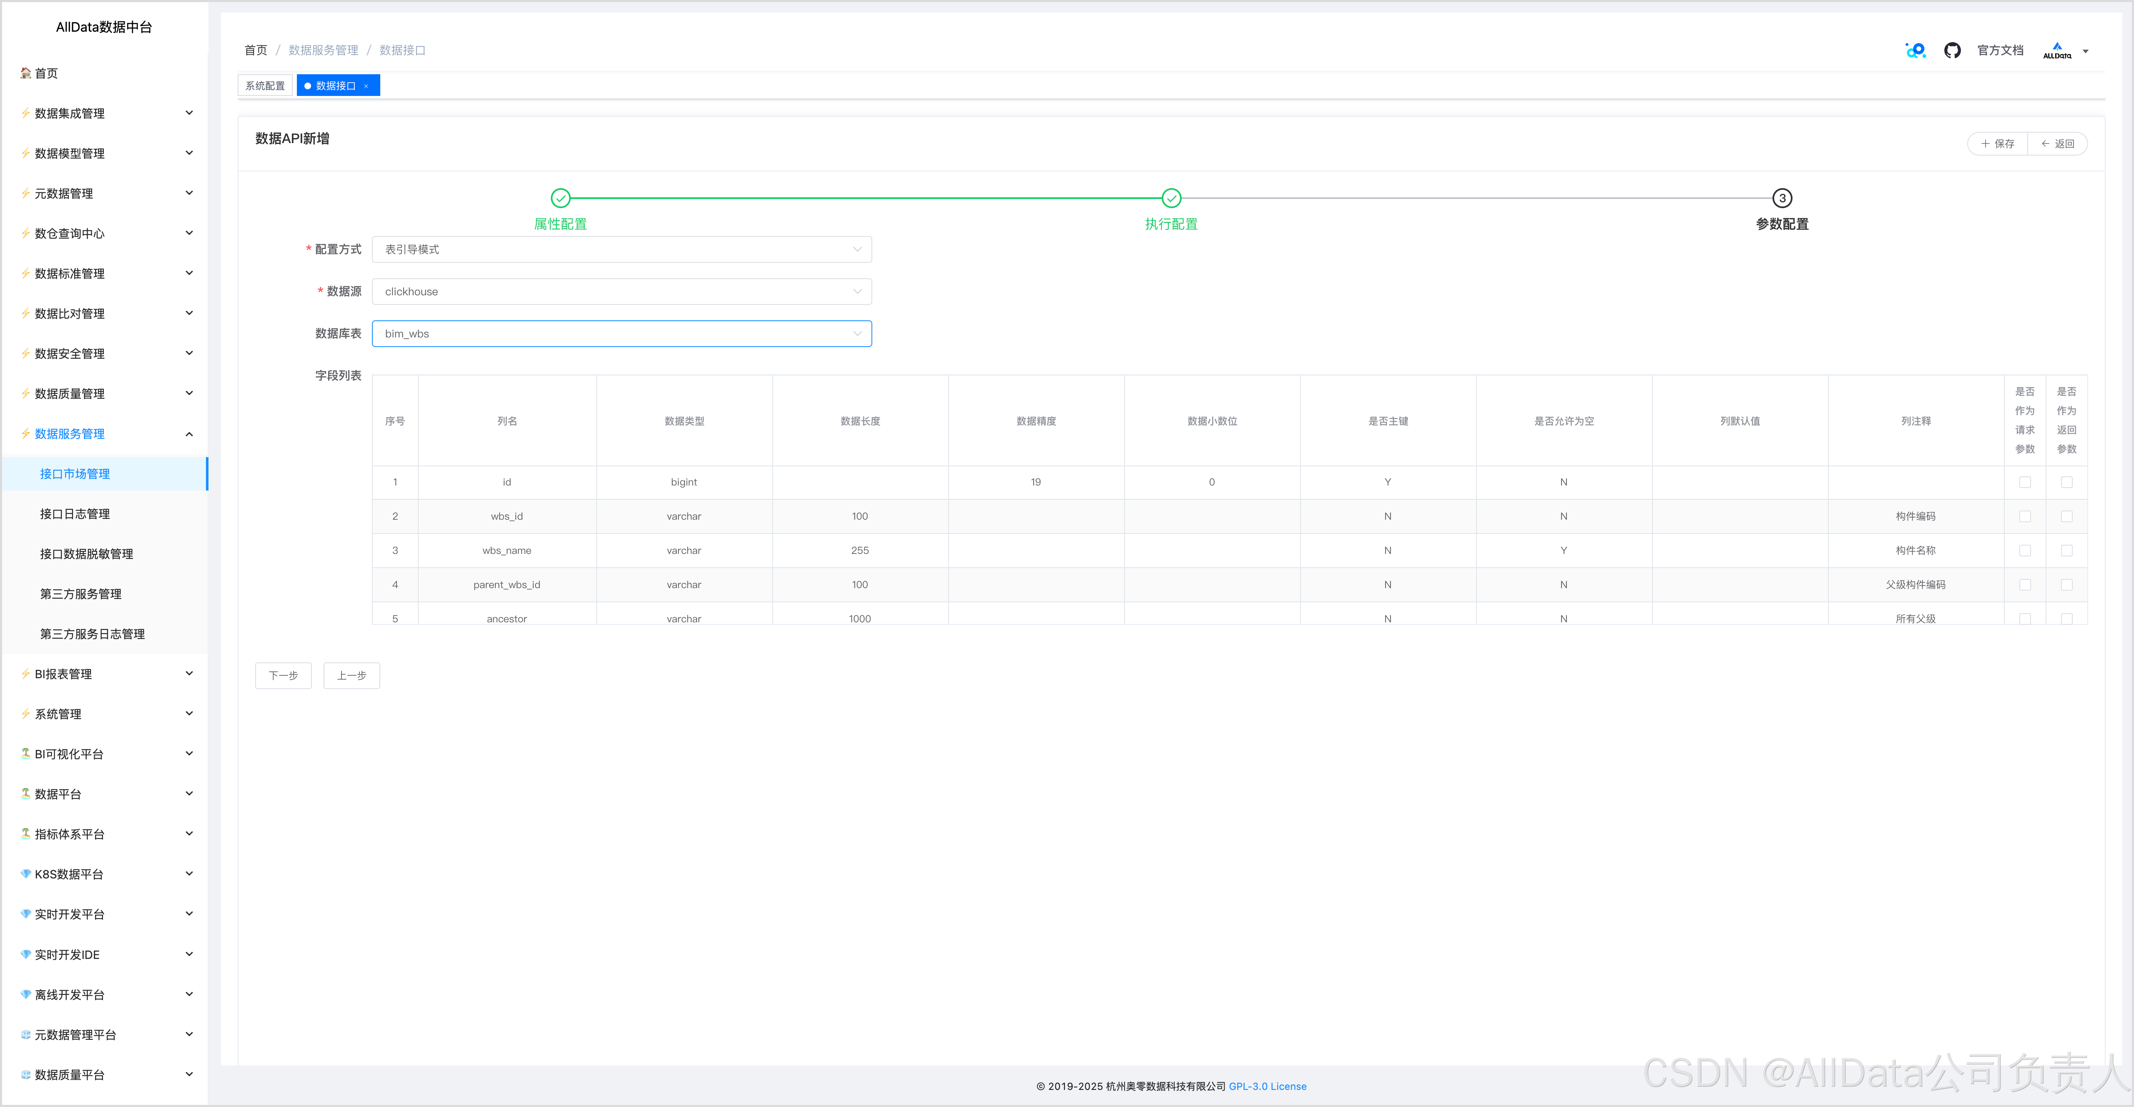Viewport: 2134px width, 1107px height.
Task: Open the 数据源 clickhouse dropdown
Action: click(621, 292)
